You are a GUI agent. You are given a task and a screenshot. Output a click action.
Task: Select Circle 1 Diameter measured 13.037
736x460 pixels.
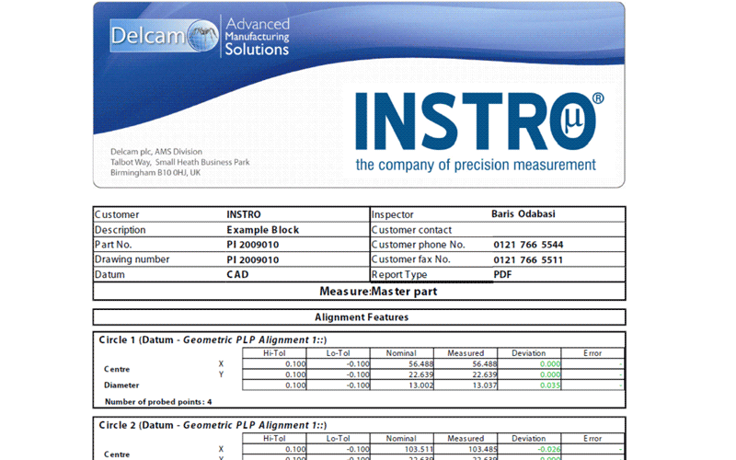(x=485, y=385)
